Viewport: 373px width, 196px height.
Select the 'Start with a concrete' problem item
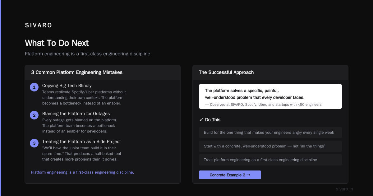270,146
